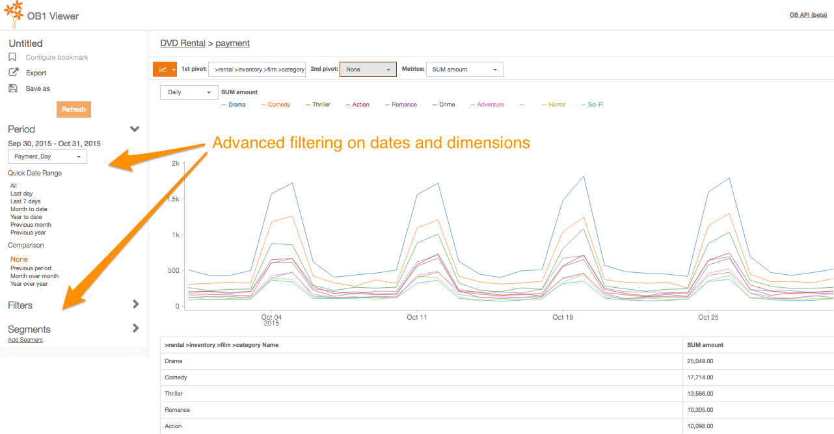Viewport: 834px width, 434px height.
Task: Select the Last 7 days quick range
Action: coord(25,201)
